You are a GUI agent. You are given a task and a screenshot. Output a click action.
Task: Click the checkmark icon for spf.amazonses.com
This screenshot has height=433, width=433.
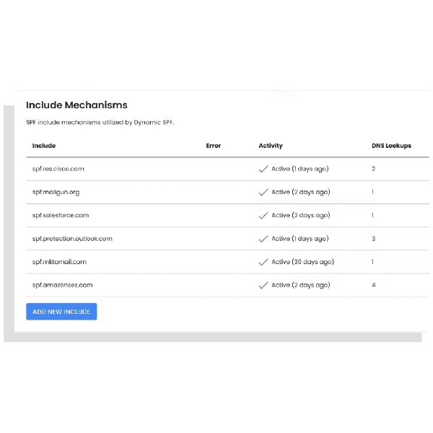[263, 285]
